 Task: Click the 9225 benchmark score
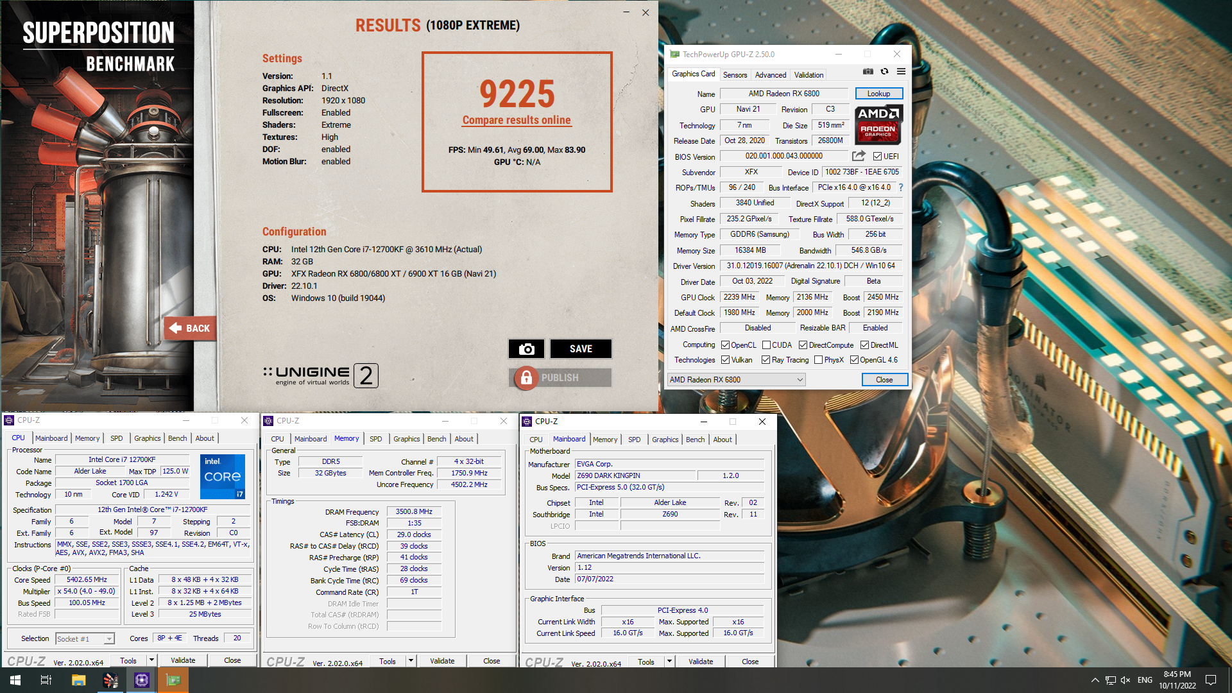tap(517, 94)
